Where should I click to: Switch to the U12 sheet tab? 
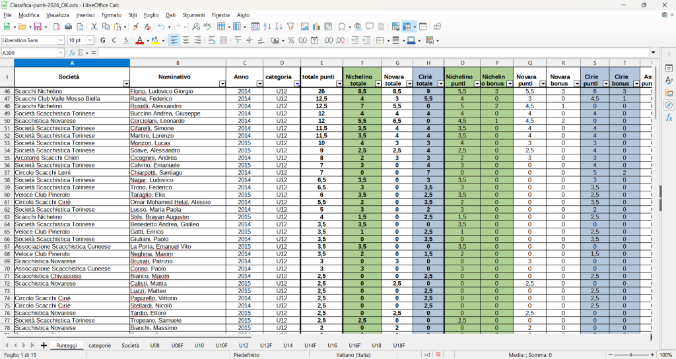coord(243,345)
